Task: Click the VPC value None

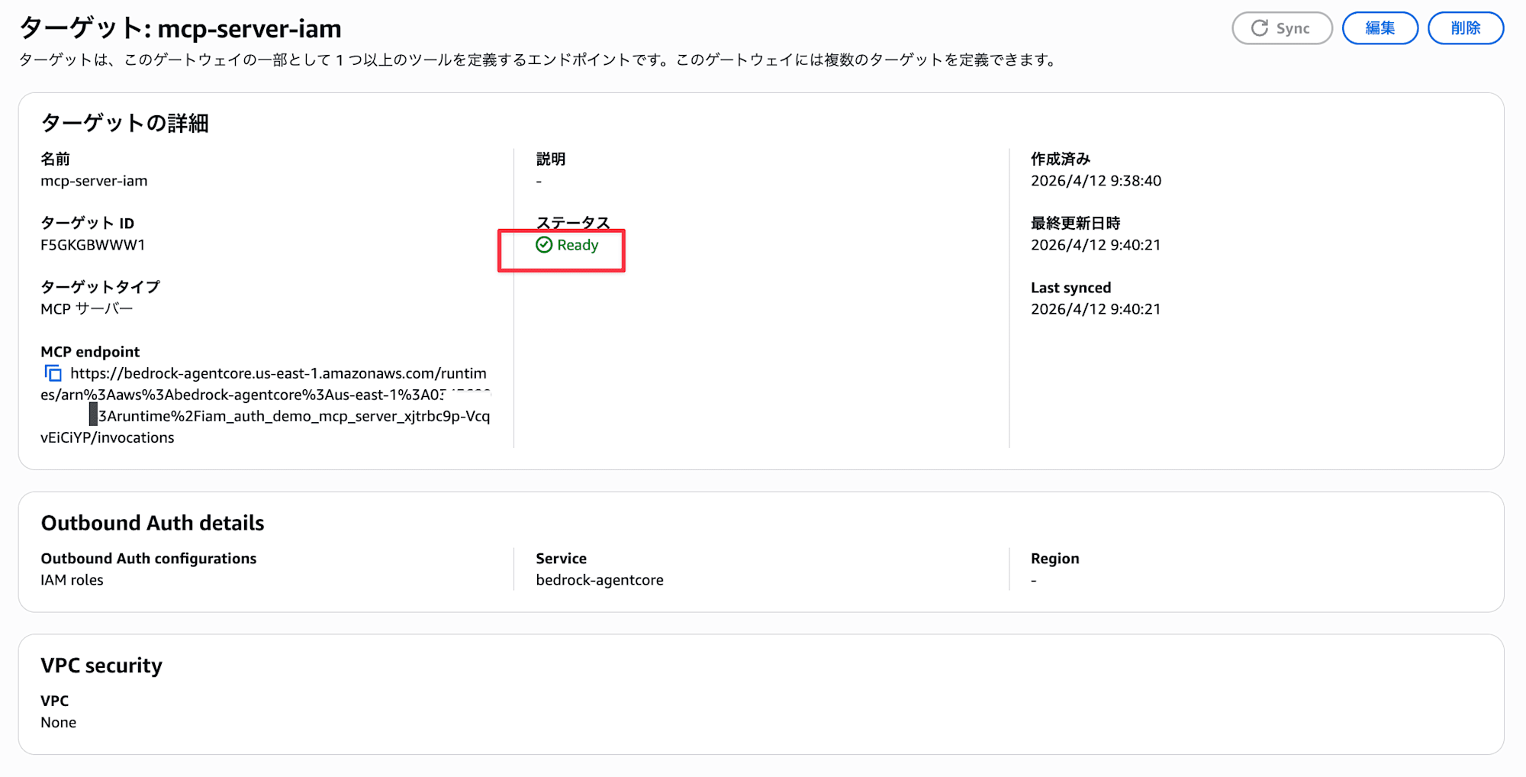Action: pyautogui.click(x=59, y=723)
